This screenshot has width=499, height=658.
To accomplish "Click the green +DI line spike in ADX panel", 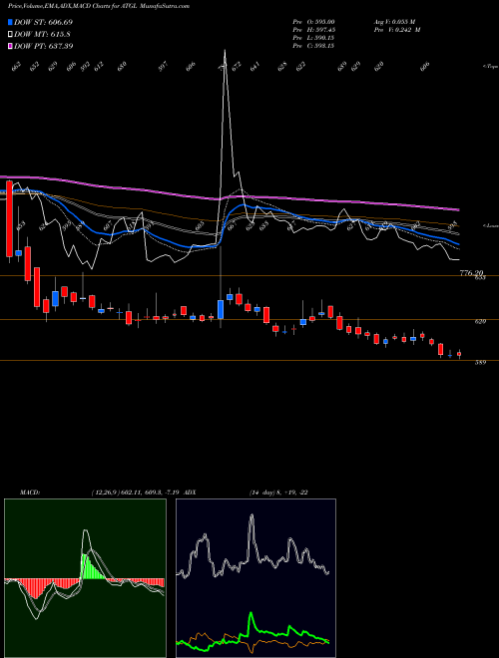I will point(250,614).
